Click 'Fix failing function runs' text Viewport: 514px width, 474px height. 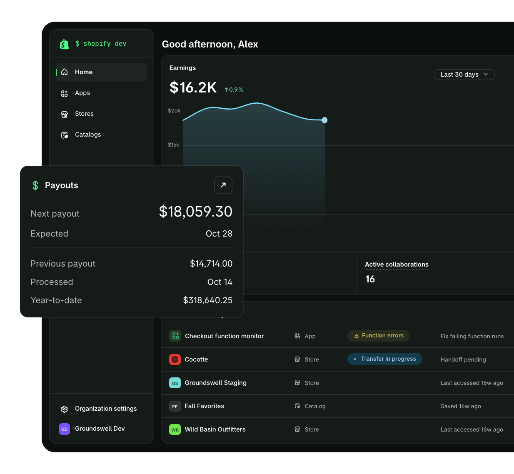(472, 336)
